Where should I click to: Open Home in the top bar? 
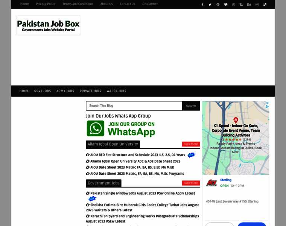[x=24, y=4]
